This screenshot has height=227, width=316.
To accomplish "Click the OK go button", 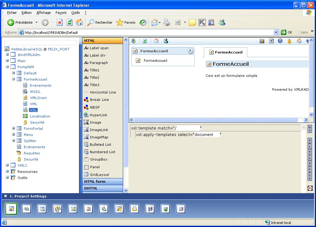I will tap(287, 32).
